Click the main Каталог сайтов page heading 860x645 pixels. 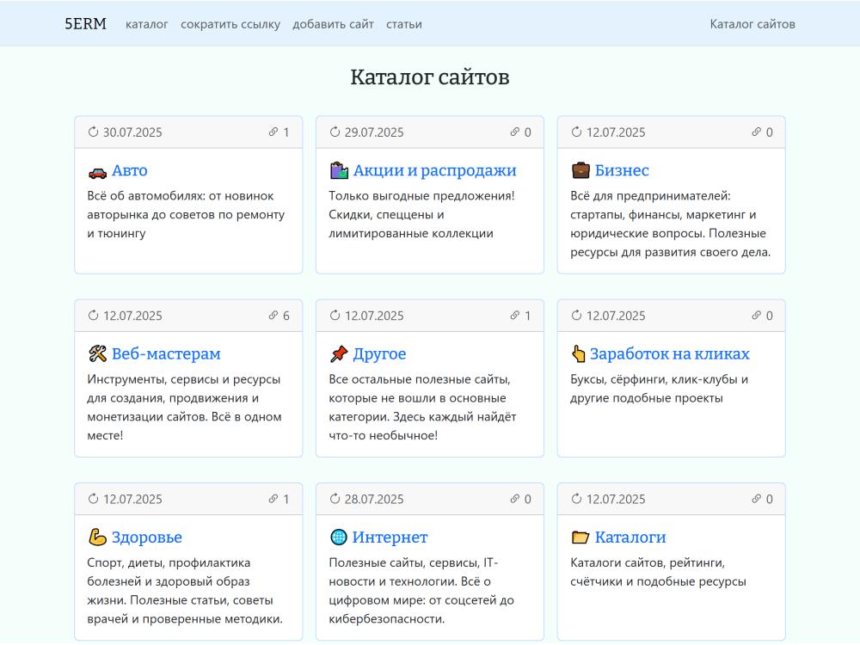430,77
